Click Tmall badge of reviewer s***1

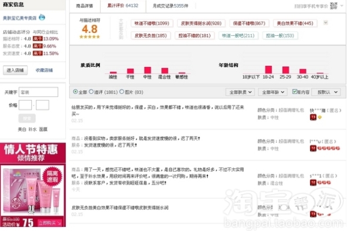(313, 183)
